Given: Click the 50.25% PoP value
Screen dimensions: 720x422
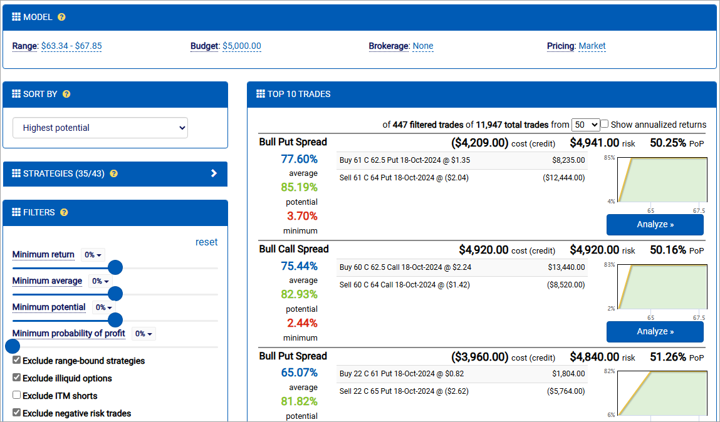Looking at the screenshot, I should click(667, 143).
